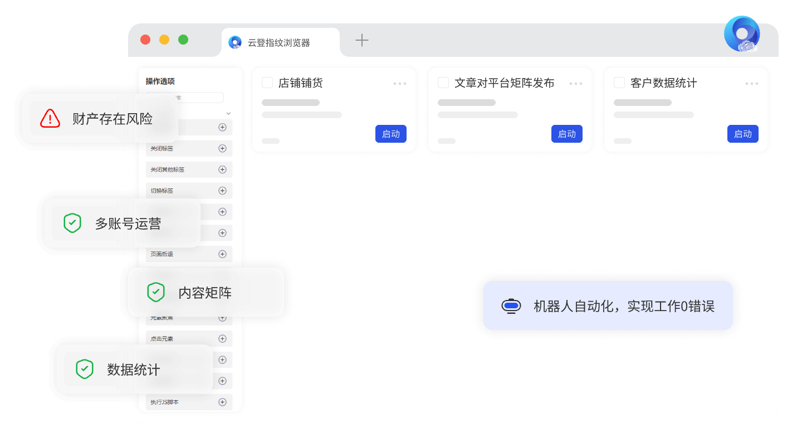Screen dimensions: 802x446
Task: Select the 客户数据统计 checkbox
Action: [619, 82]
